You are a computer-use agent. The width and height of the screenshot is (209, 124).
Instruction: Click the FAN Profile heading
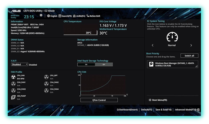(16, 72)
